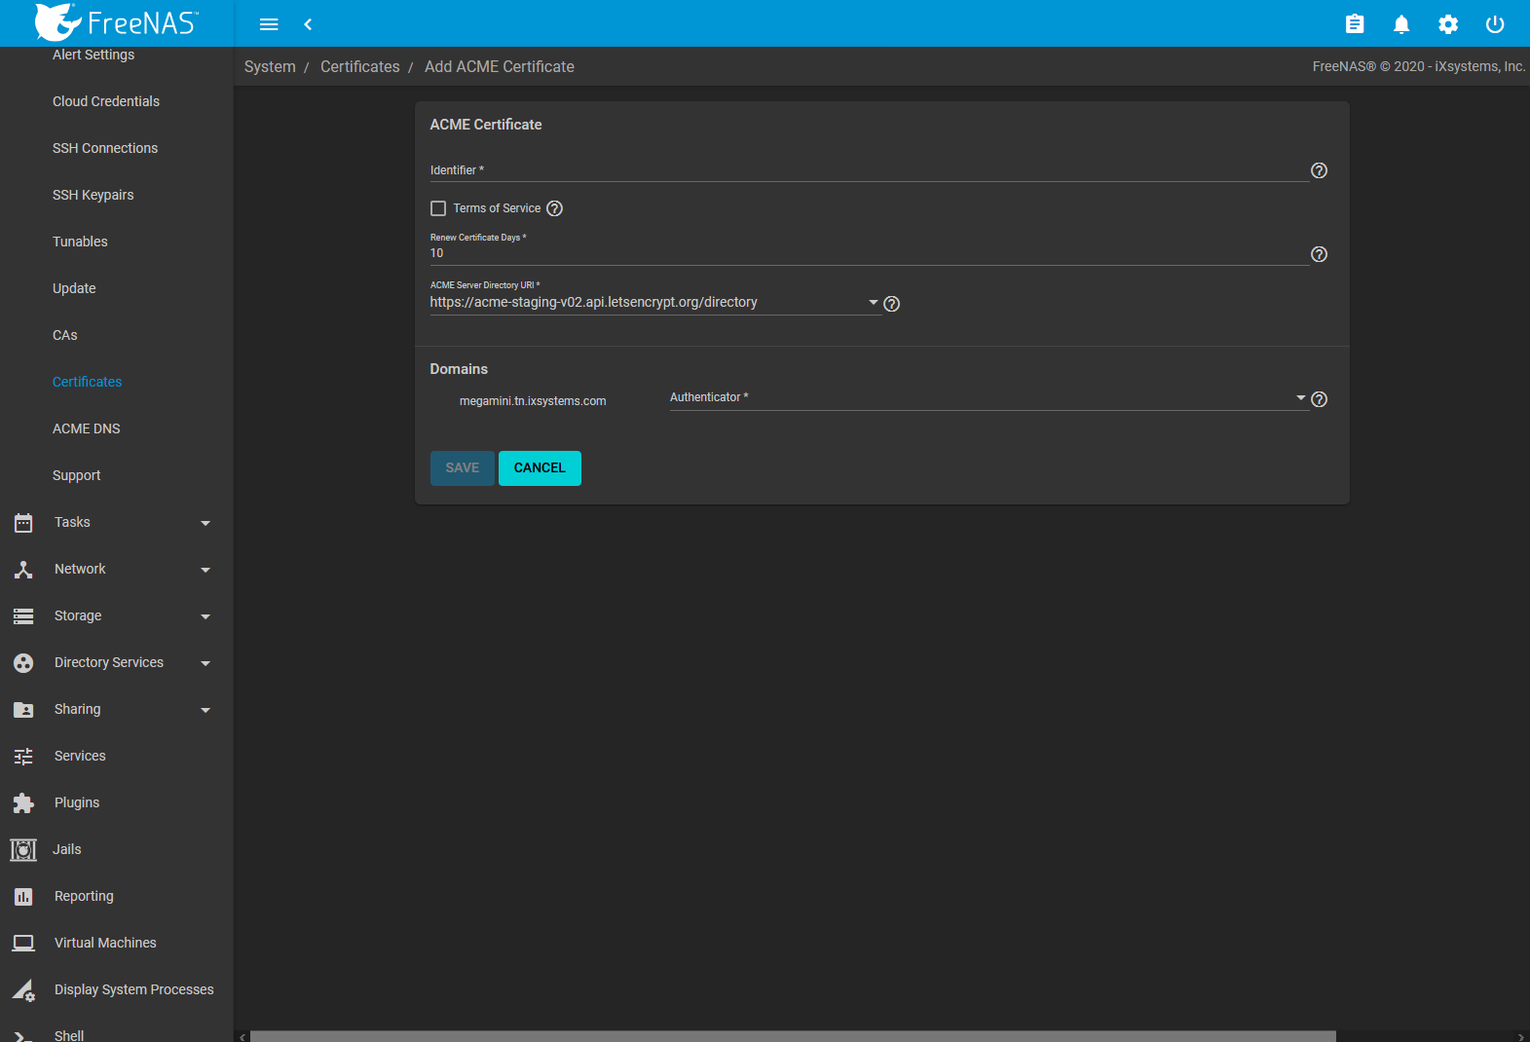Expand the Storage menu
1530x1042 pixels.
click(x=205, y=616)
